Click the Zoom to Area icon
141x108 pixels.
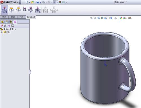[95, 18]
